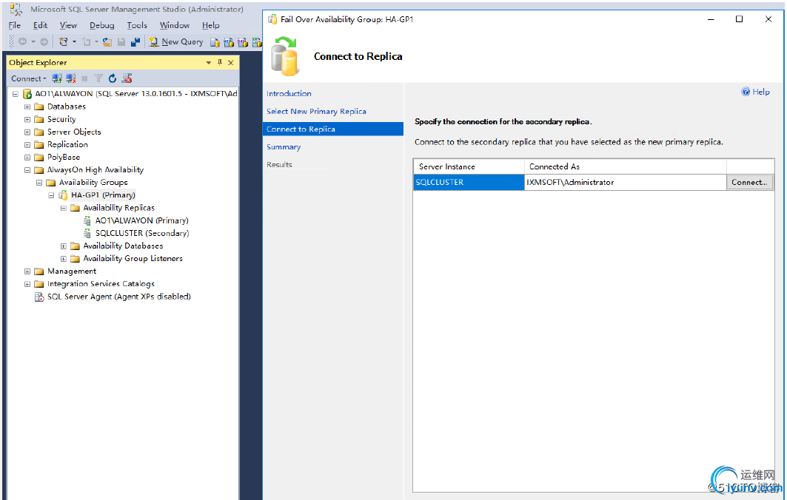This screenshot has height=500, width=787.
Task: Go to Select New Primary Replica page
Action: tap(316, 112)
